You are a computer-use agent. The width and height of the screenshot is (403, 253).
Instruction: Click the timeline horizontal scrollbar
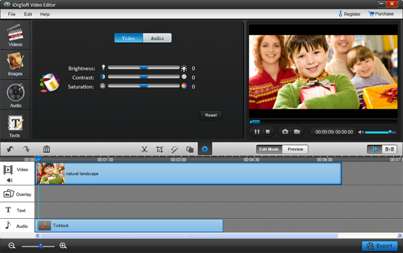pos(189,236)
